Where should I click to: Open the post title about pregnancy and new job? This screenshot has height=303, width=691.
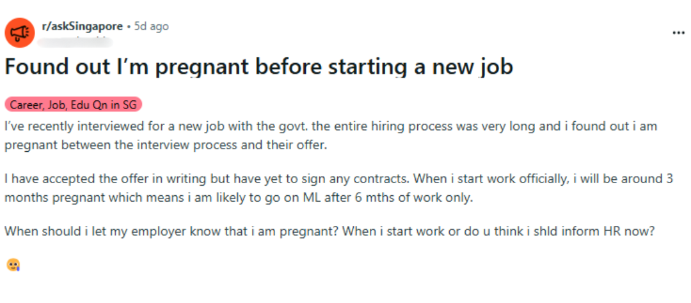[x=258, y=67]
